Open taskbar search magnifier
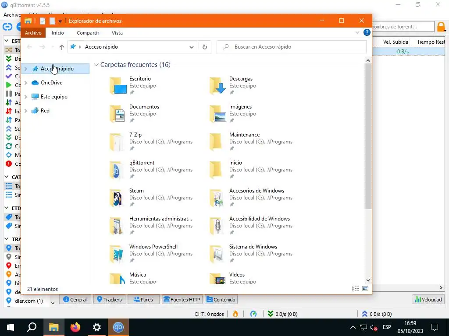 pyautogui.click(x=32, y=327)
